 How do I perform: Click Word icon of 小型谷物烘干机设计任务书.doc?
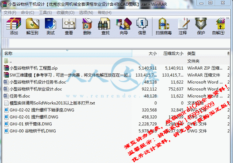[x=6, y=82]
